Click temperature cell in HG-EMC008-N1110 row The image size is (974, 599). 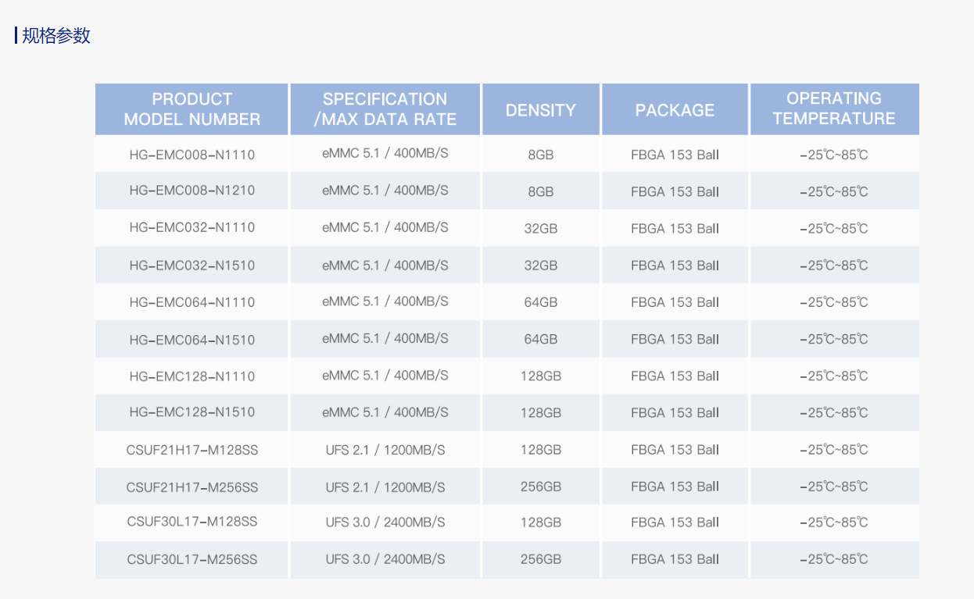[834, 155]
